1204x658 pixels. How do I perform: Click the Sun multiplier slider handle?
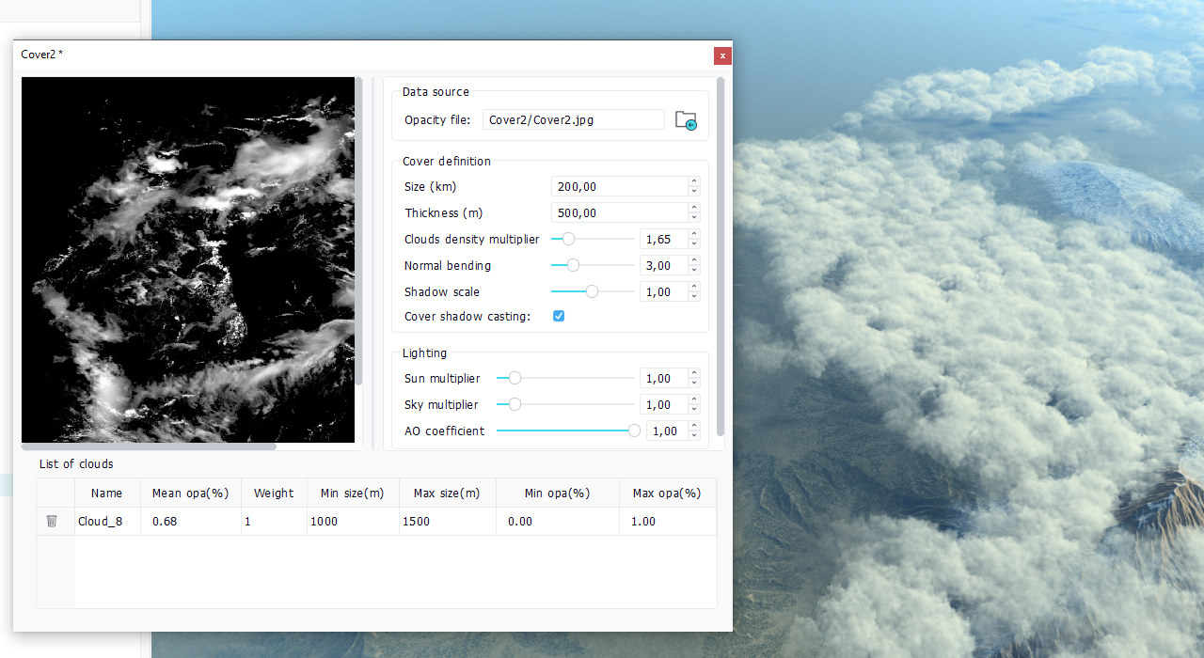pyautogui.click(x=515, y=379)
